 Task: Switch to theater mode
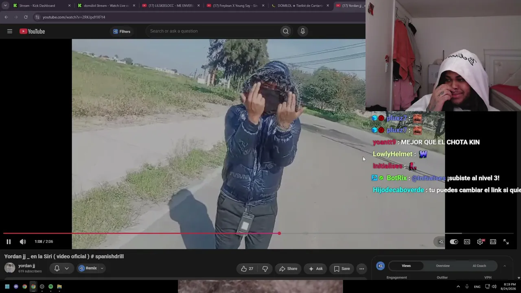pos(493,242)
